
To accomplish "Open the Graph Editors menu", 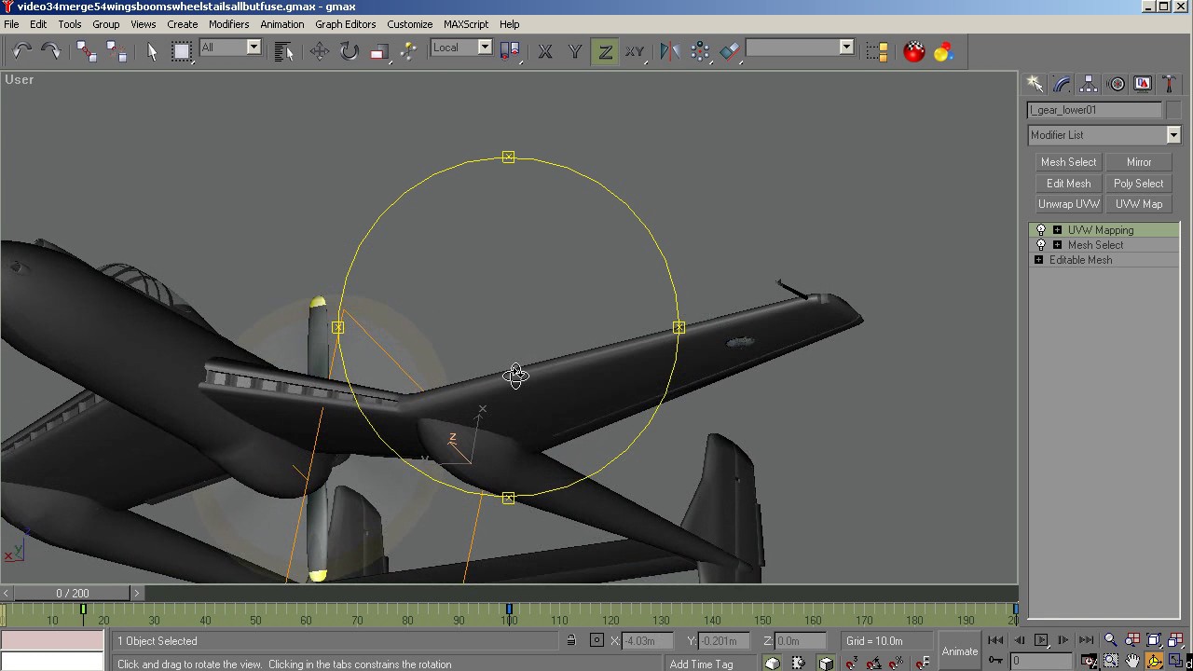I will [346, 24].
